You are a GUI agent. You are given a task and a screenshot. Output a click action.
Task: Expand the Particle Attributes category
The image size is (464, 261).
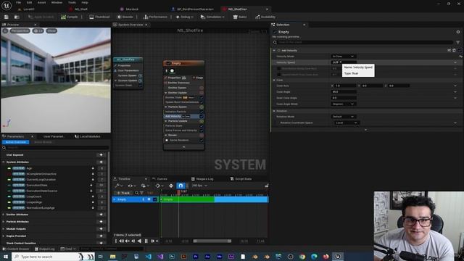[x=4, y=222]
